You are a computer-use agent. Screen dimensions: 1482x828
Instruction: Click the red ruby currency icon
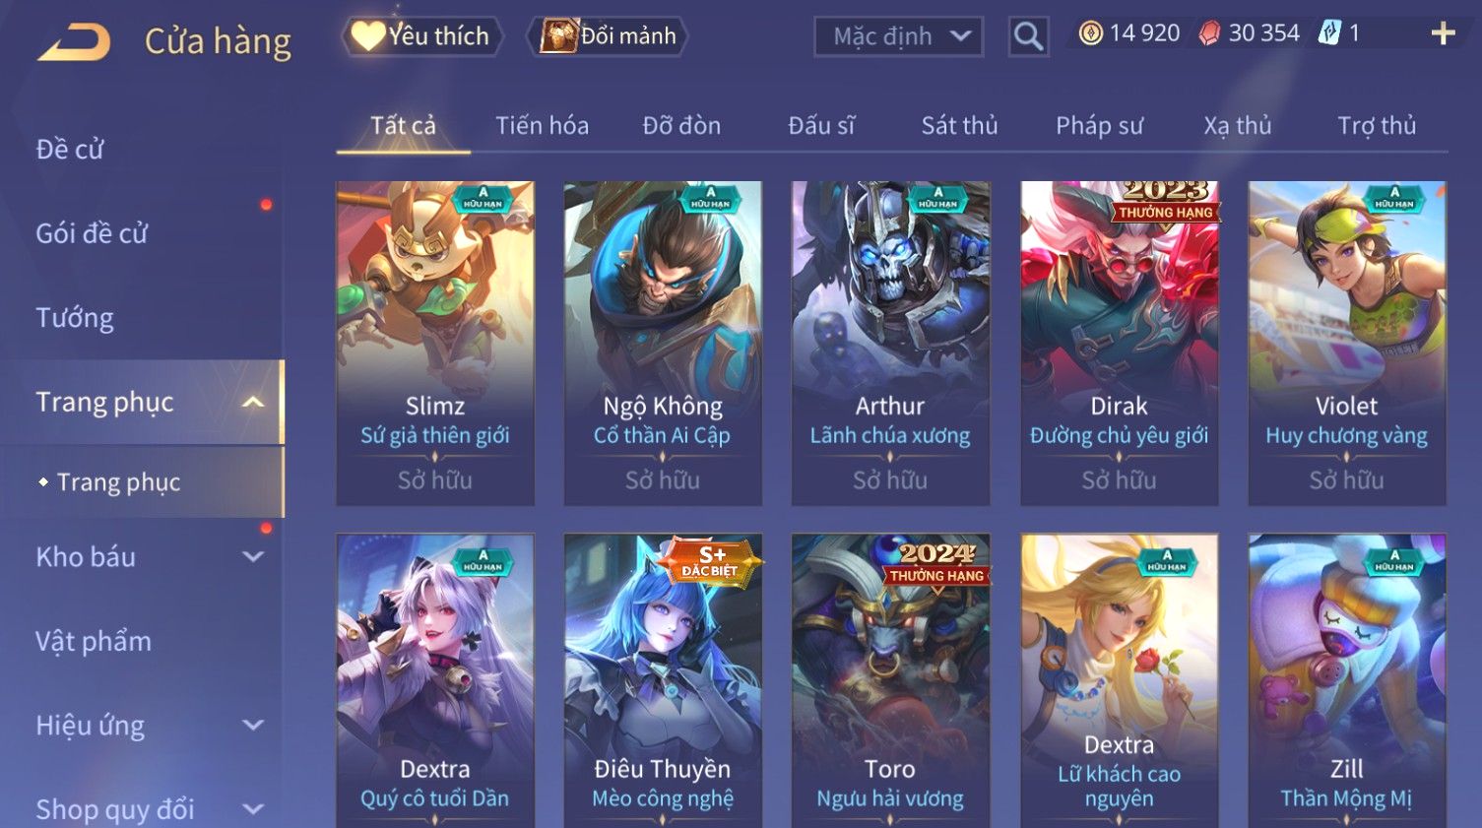pyautogui.click(x=1209, y=33)
